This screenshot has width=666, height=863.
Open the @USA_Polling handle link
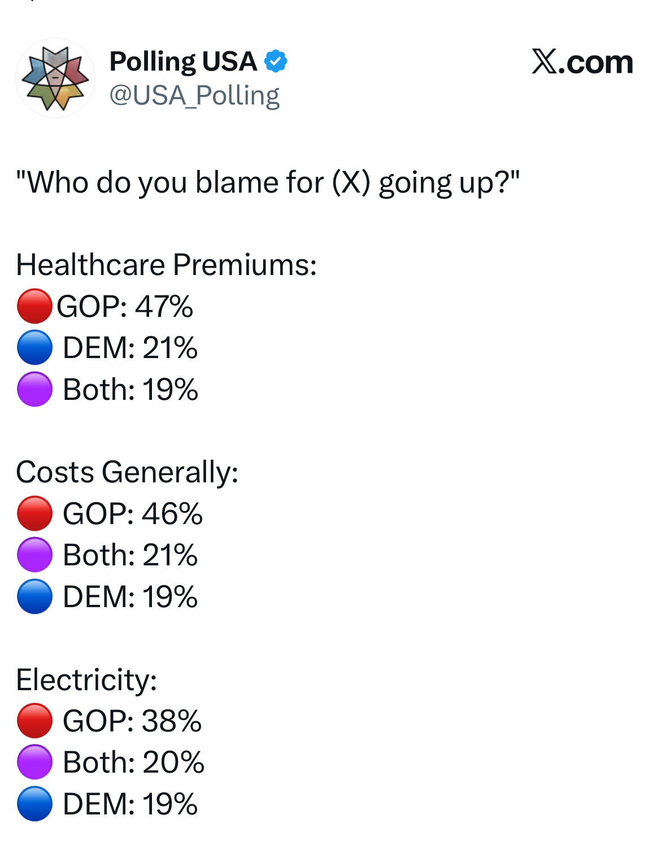(194, 95)
